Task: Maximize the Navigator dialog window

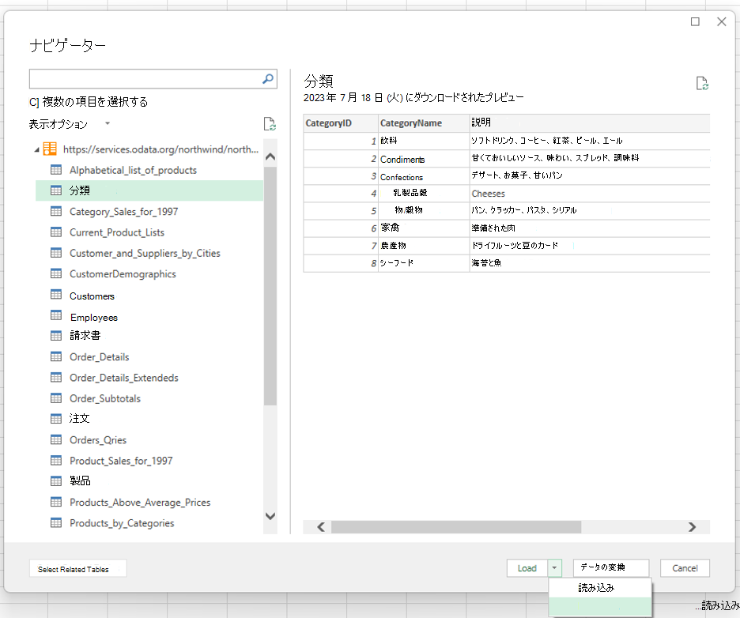Action: pos(695,21)
